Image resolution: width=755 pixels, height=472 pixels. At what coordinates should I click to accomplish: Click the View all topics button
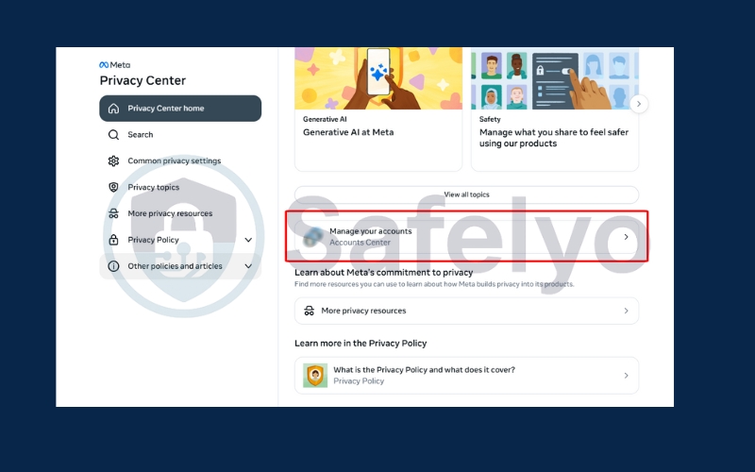[466, 194]
